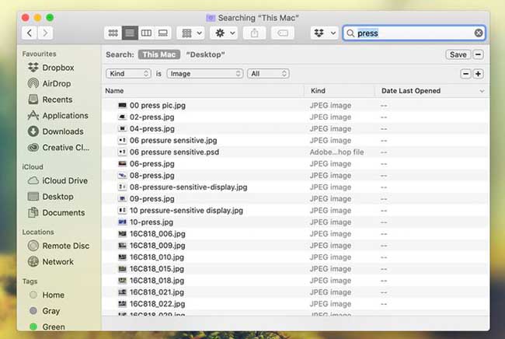Go back with the left arrow
This screenshot has width=505, height=339.
(30, 33)
